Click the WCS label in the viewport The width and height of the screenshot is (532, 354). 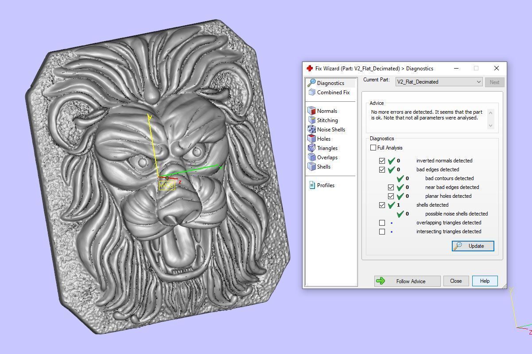click(x=167, y=185)
